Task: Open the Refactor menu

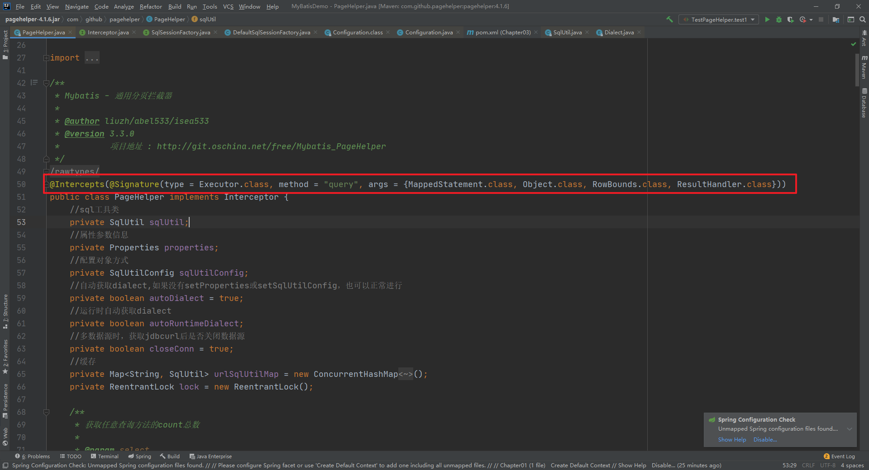Action: [x=150, y=6]
